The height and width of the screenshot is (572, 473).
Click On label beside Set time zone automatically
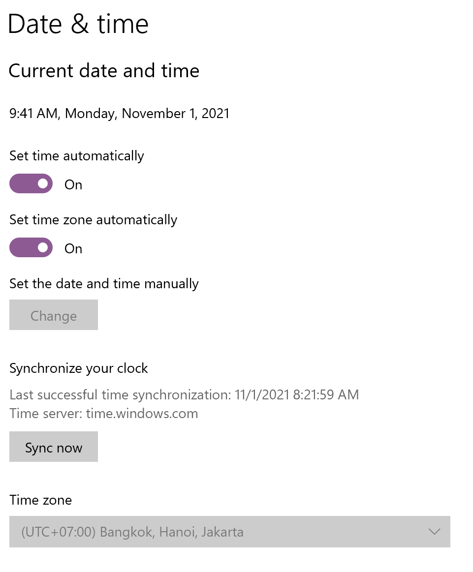(x=73, y=249)
